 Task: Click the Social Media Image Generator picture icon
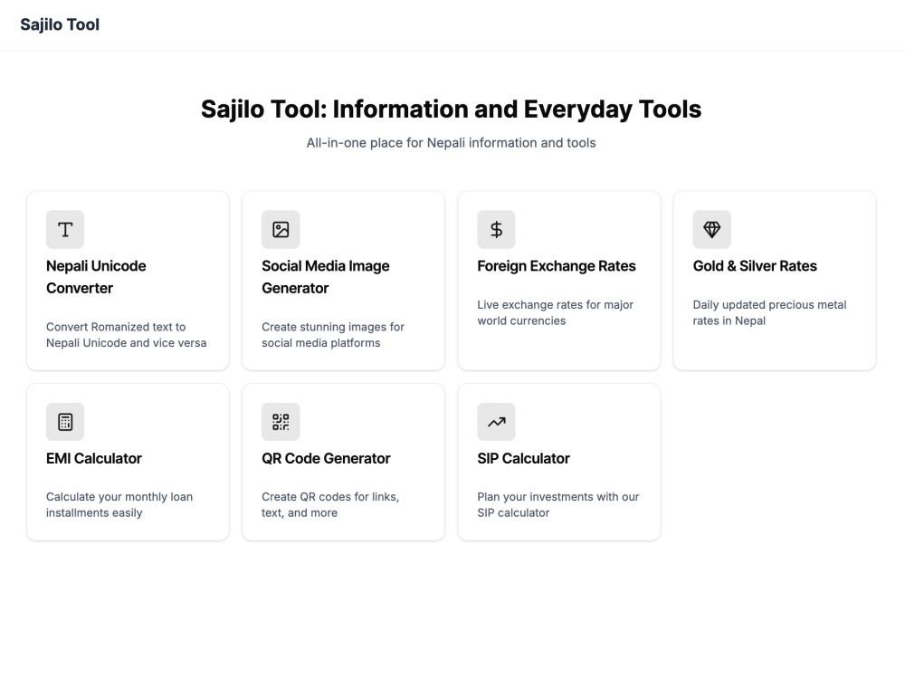[281, 229]
